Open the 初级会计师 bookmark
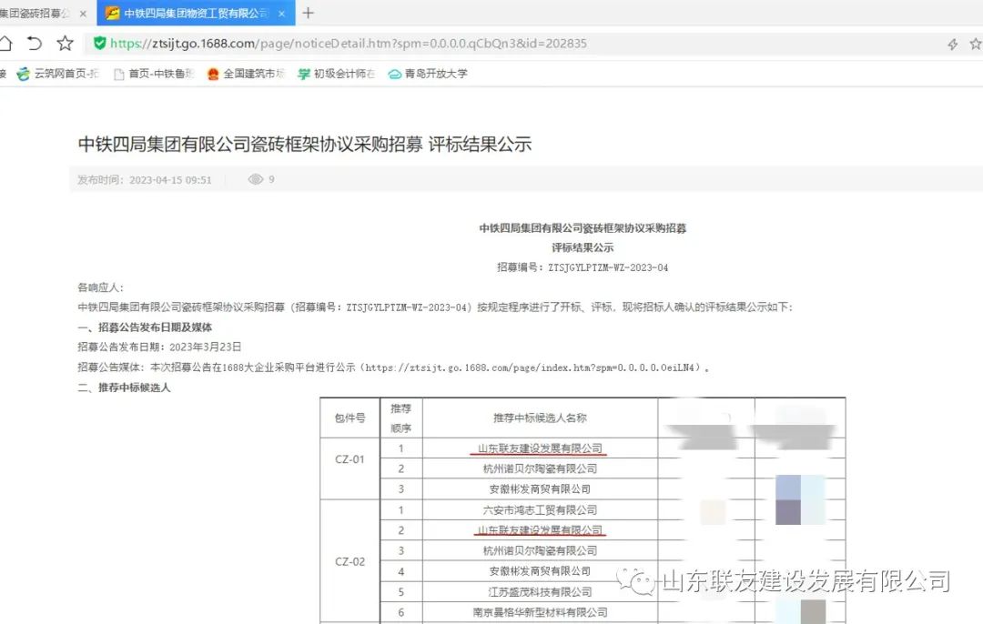The image size is (983, 624). coord(336,74)
